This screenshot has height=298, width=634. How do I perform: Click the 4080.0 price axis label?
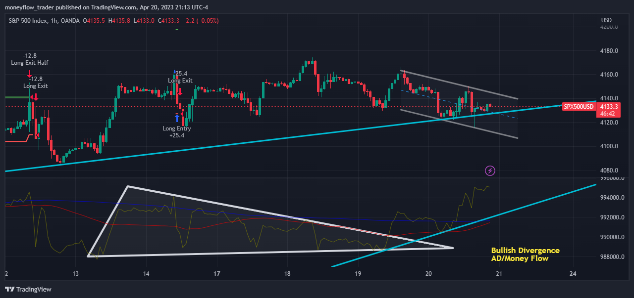pos(609,170)
